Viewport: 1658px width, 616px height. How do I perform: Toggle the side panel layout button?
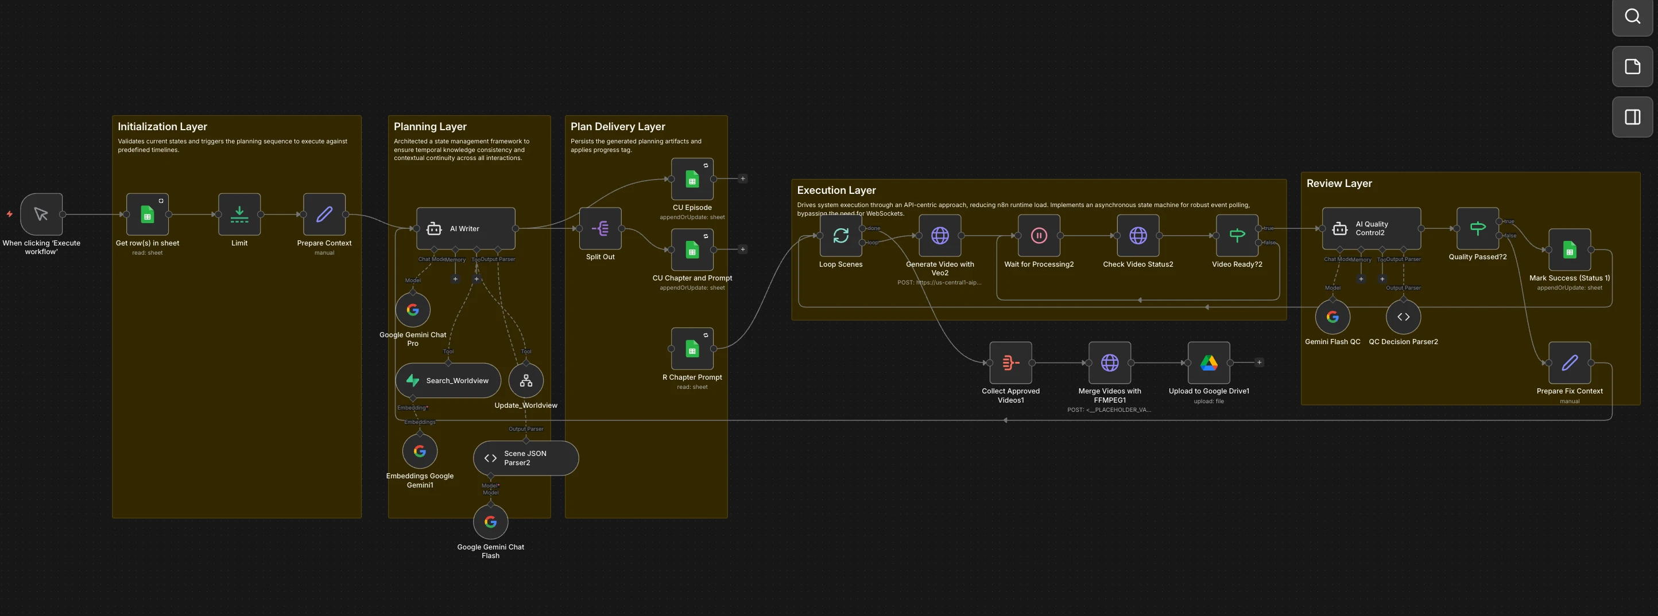click(1632, 117)
